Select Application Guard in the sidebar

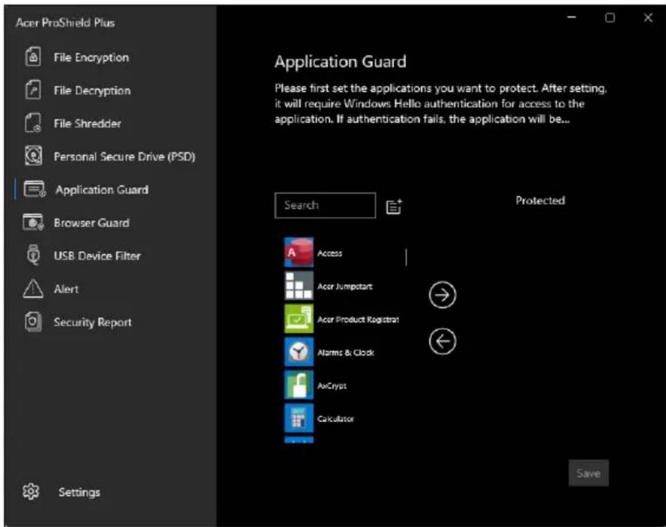tap(102, 189)
